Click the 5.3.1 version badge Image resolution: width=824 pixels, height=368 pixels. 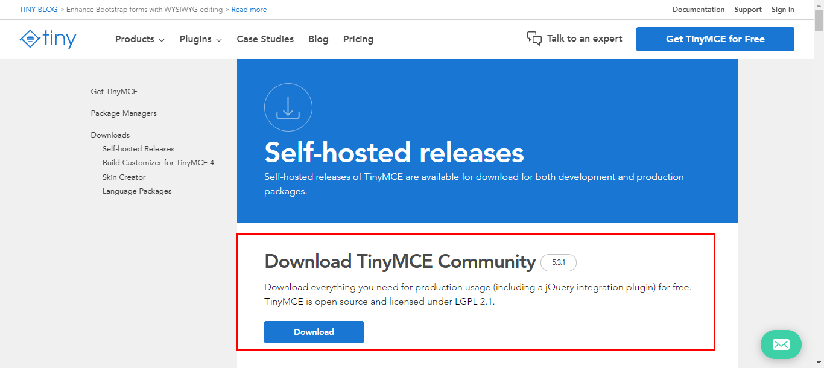click(x=558, y=262)
